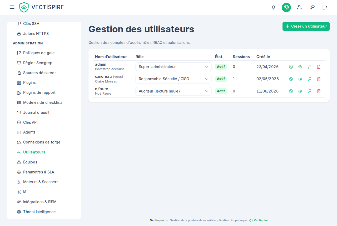Reset password for admin with key icon

[309, 67]
